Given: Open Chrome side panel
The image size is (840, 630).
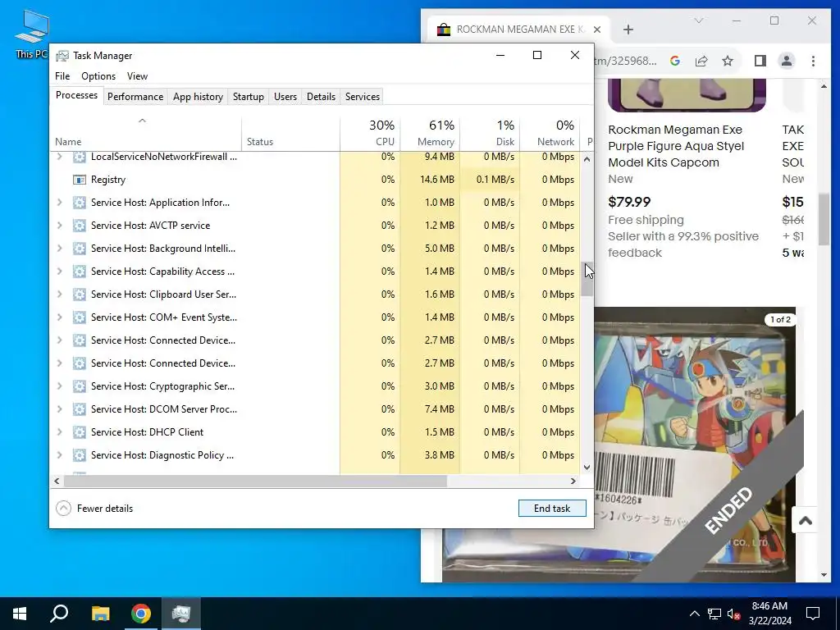Looking at the screenshot, I should pos(760,61).
